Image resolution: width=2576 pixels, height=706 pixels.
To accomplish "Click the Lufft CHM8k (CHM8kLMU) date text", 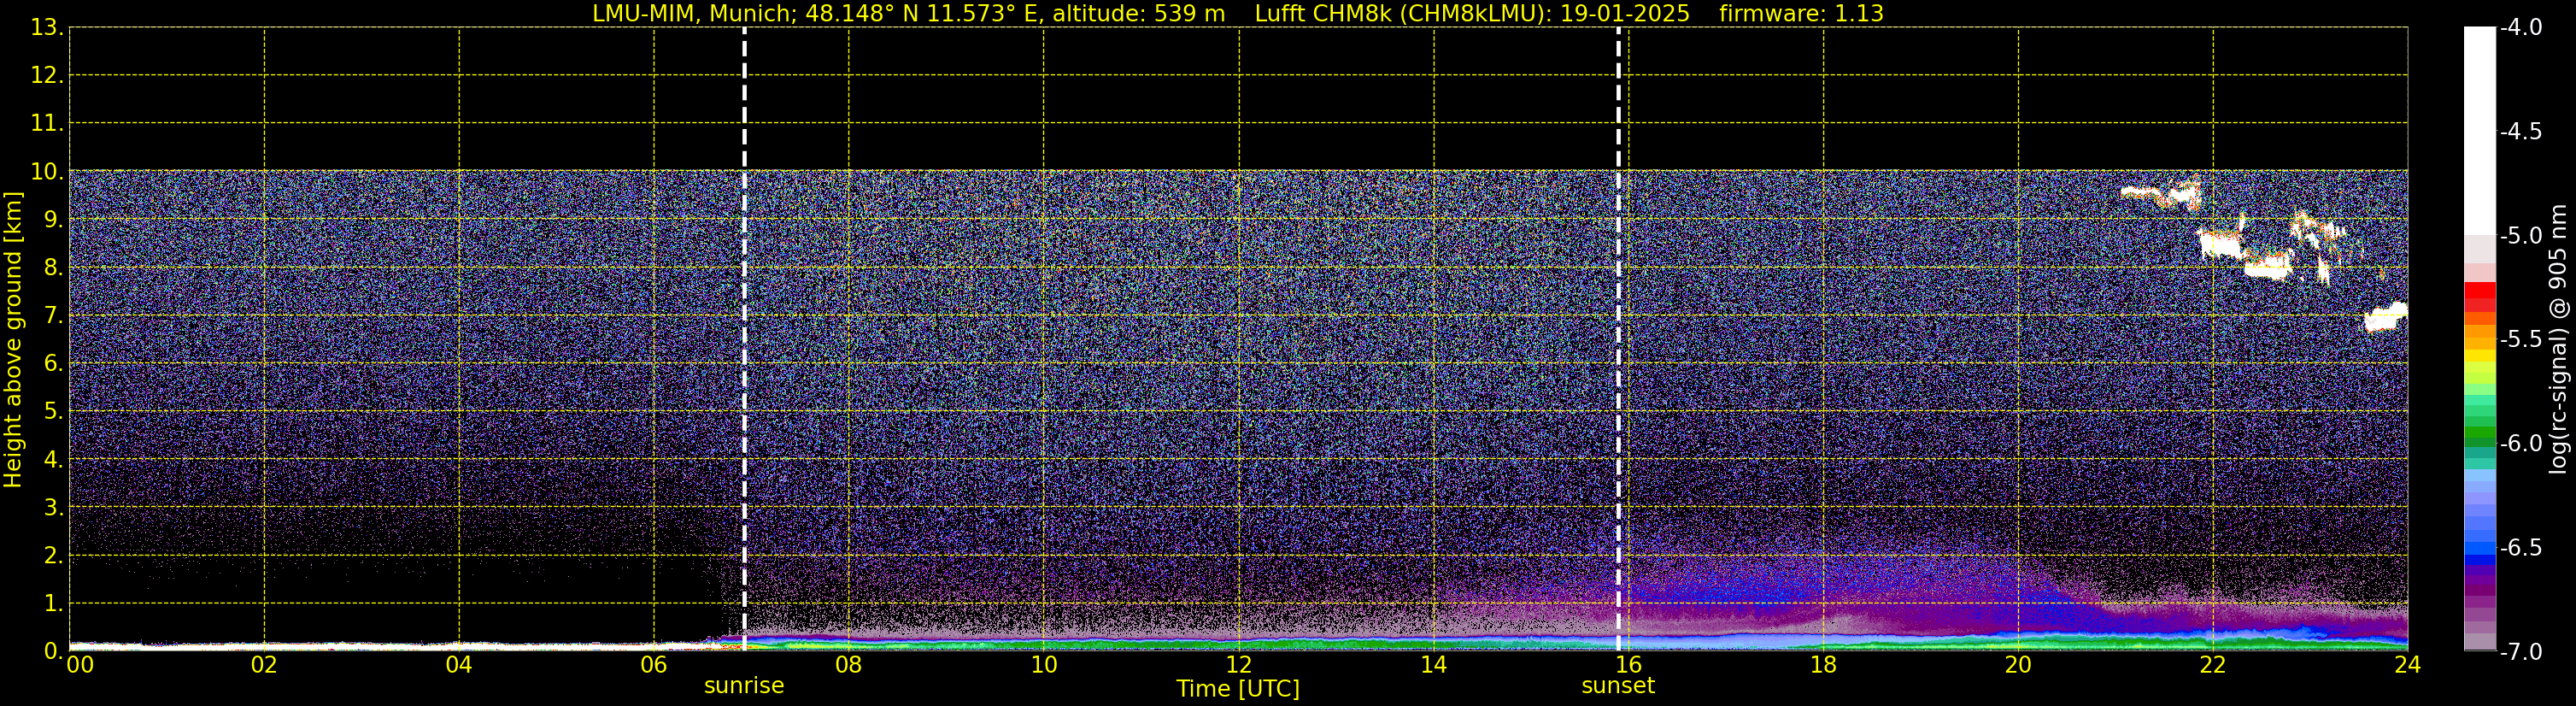I will (x=1472, y=14).
